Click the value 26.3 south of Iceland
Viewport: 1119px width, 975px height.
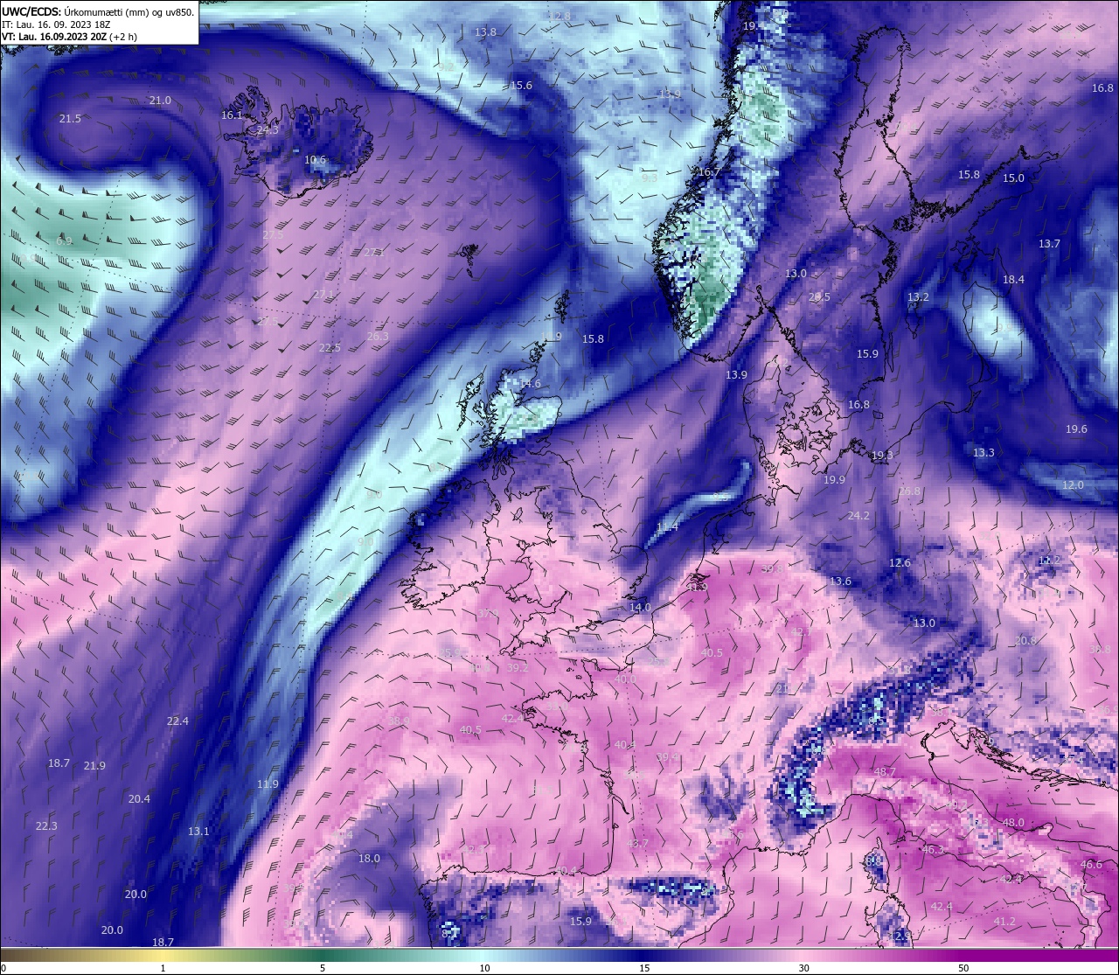[x=378, y=337]
